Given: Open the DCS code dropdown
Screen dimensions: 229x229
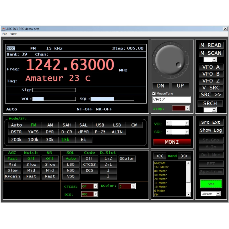Looking at the screenshot, I should coord(96,194).
